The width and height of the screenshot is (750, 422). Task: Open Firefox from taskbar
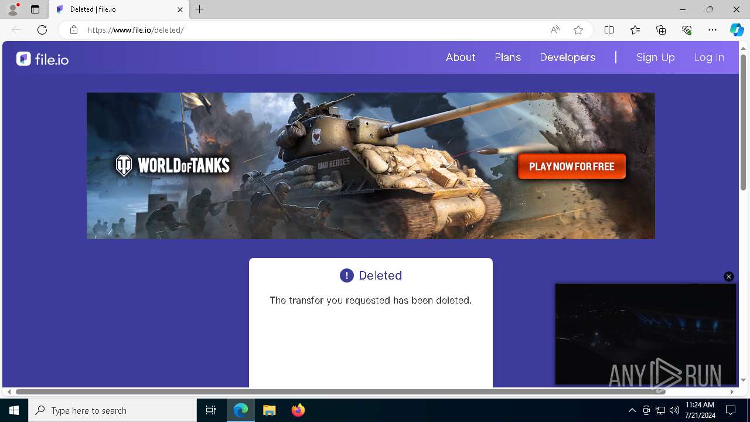click(298, 410)
